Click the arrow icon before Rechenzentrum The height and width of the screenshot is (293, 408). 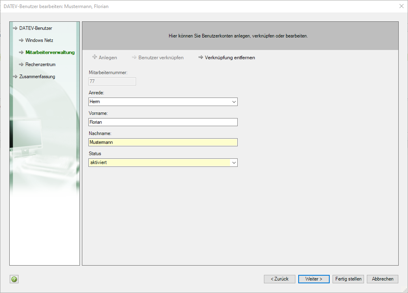coord(21,64)
